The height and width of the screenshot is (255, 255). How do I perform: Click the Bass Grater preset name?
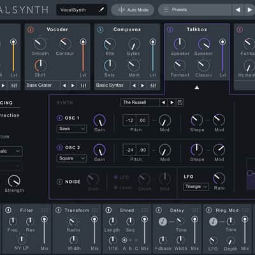39,85
